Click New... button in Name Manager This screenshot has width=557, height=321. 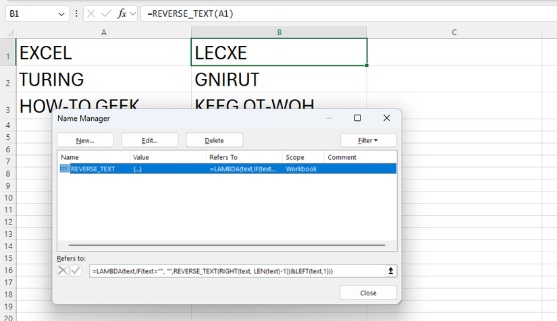coord(85,140)
